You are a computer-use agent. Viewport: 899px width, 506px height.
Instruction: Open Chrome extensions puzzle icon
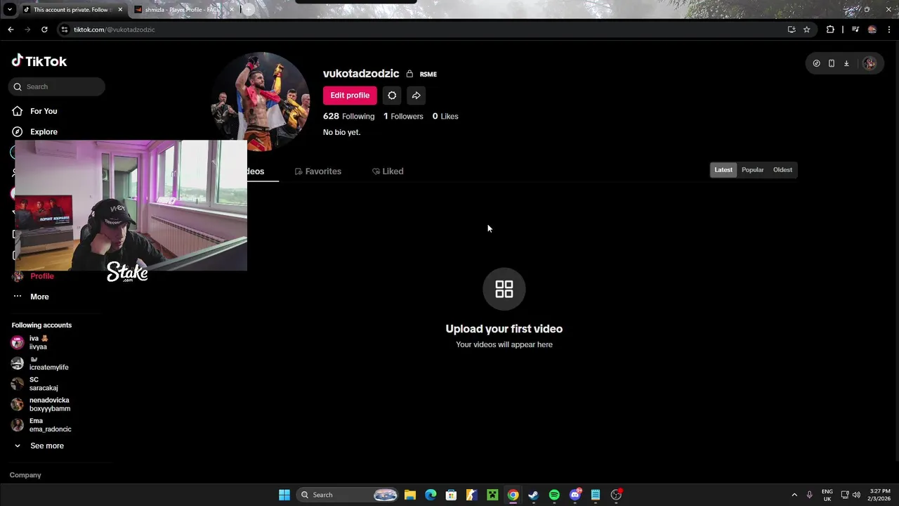coord(830,30)
